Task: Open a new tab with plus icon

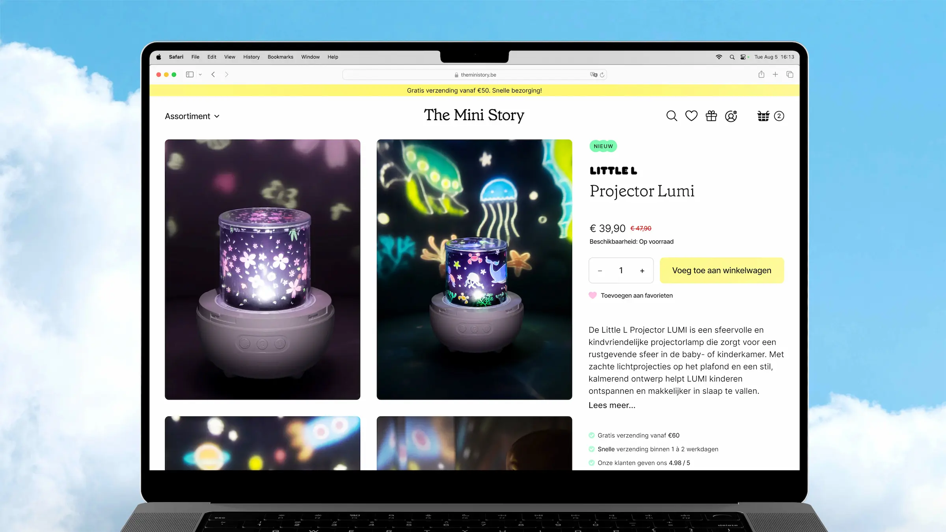Action: coord(775,74)
